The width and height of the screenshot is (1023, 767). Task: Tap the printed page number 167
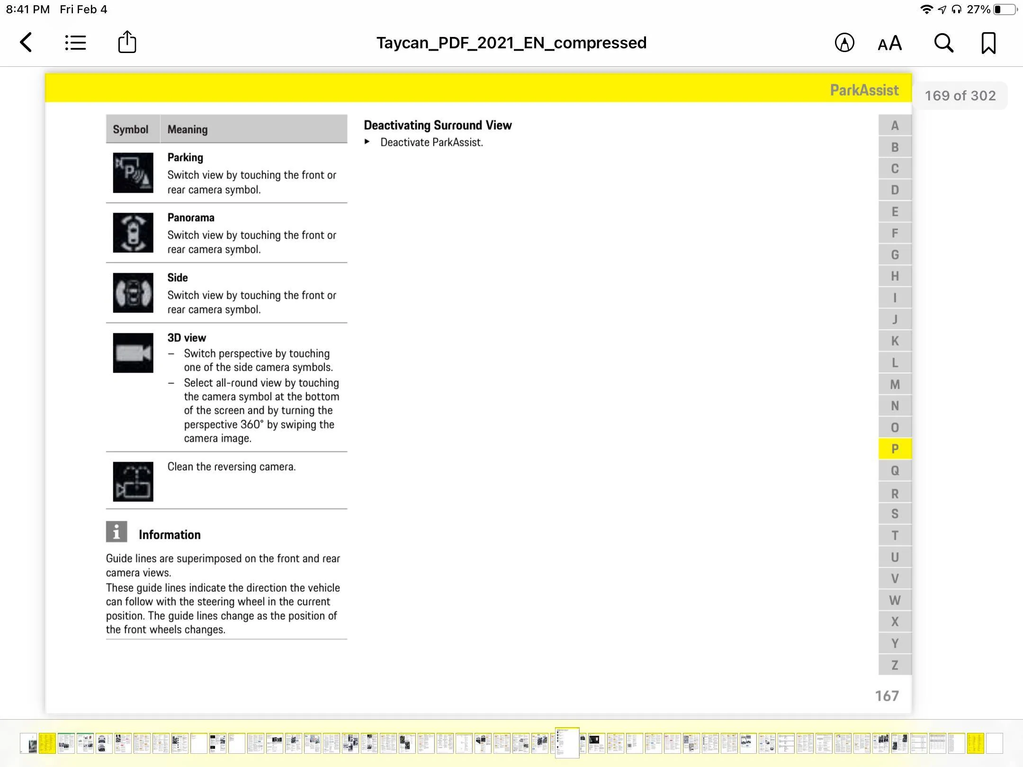click(x=887, y=696)
